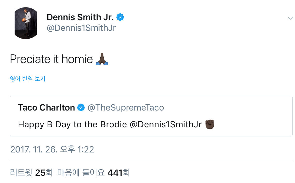295x183 pixels.
Task: Open the @Dennis1SmithJr handle below the name
Action: [81, 28]
